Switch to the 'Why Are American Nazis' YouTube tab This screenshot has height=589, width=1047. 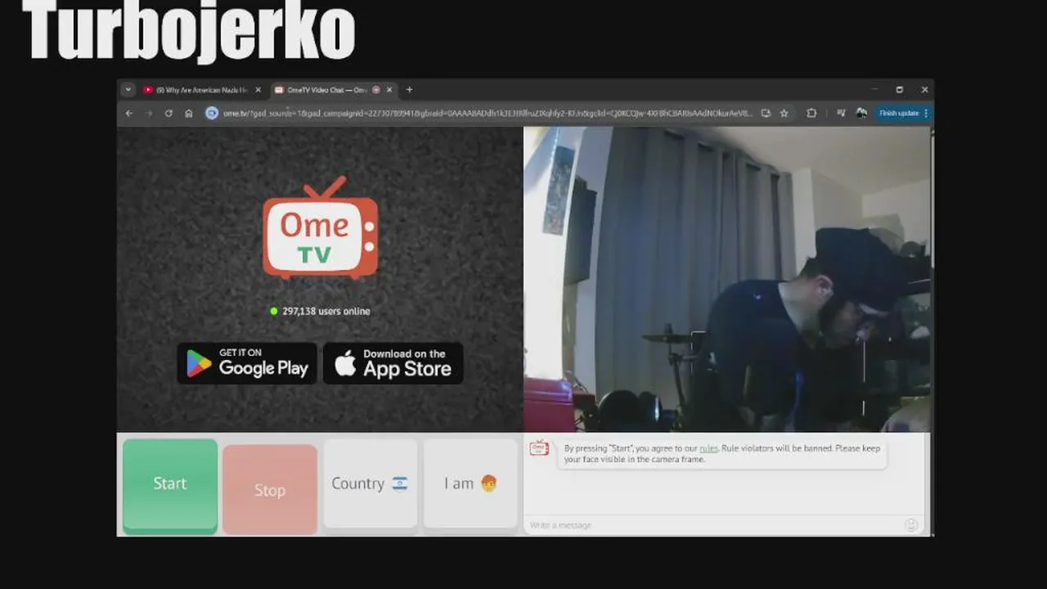pyautogui.click(x=201, y=90)
